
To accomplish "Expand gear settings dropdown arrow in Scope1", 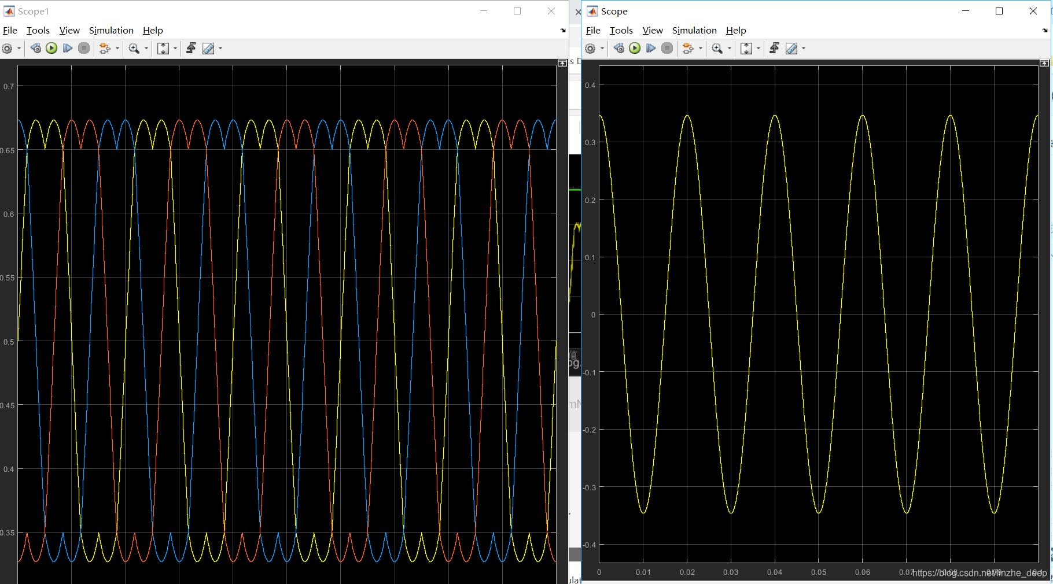I will coord(19,49).
